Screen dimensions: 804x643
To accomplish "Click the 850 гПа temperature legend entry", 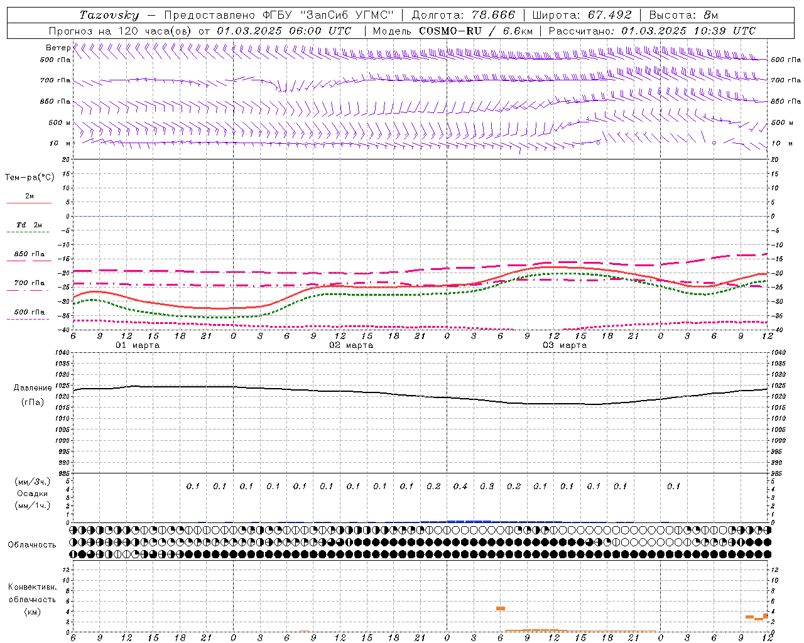I will click(x=29, y=254).
